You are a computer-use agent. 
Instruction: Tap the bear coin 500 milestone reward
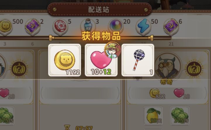[x=5, y=27]
